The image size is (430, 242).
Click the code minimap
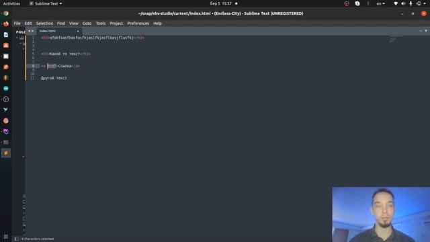[x=395, y=39]
